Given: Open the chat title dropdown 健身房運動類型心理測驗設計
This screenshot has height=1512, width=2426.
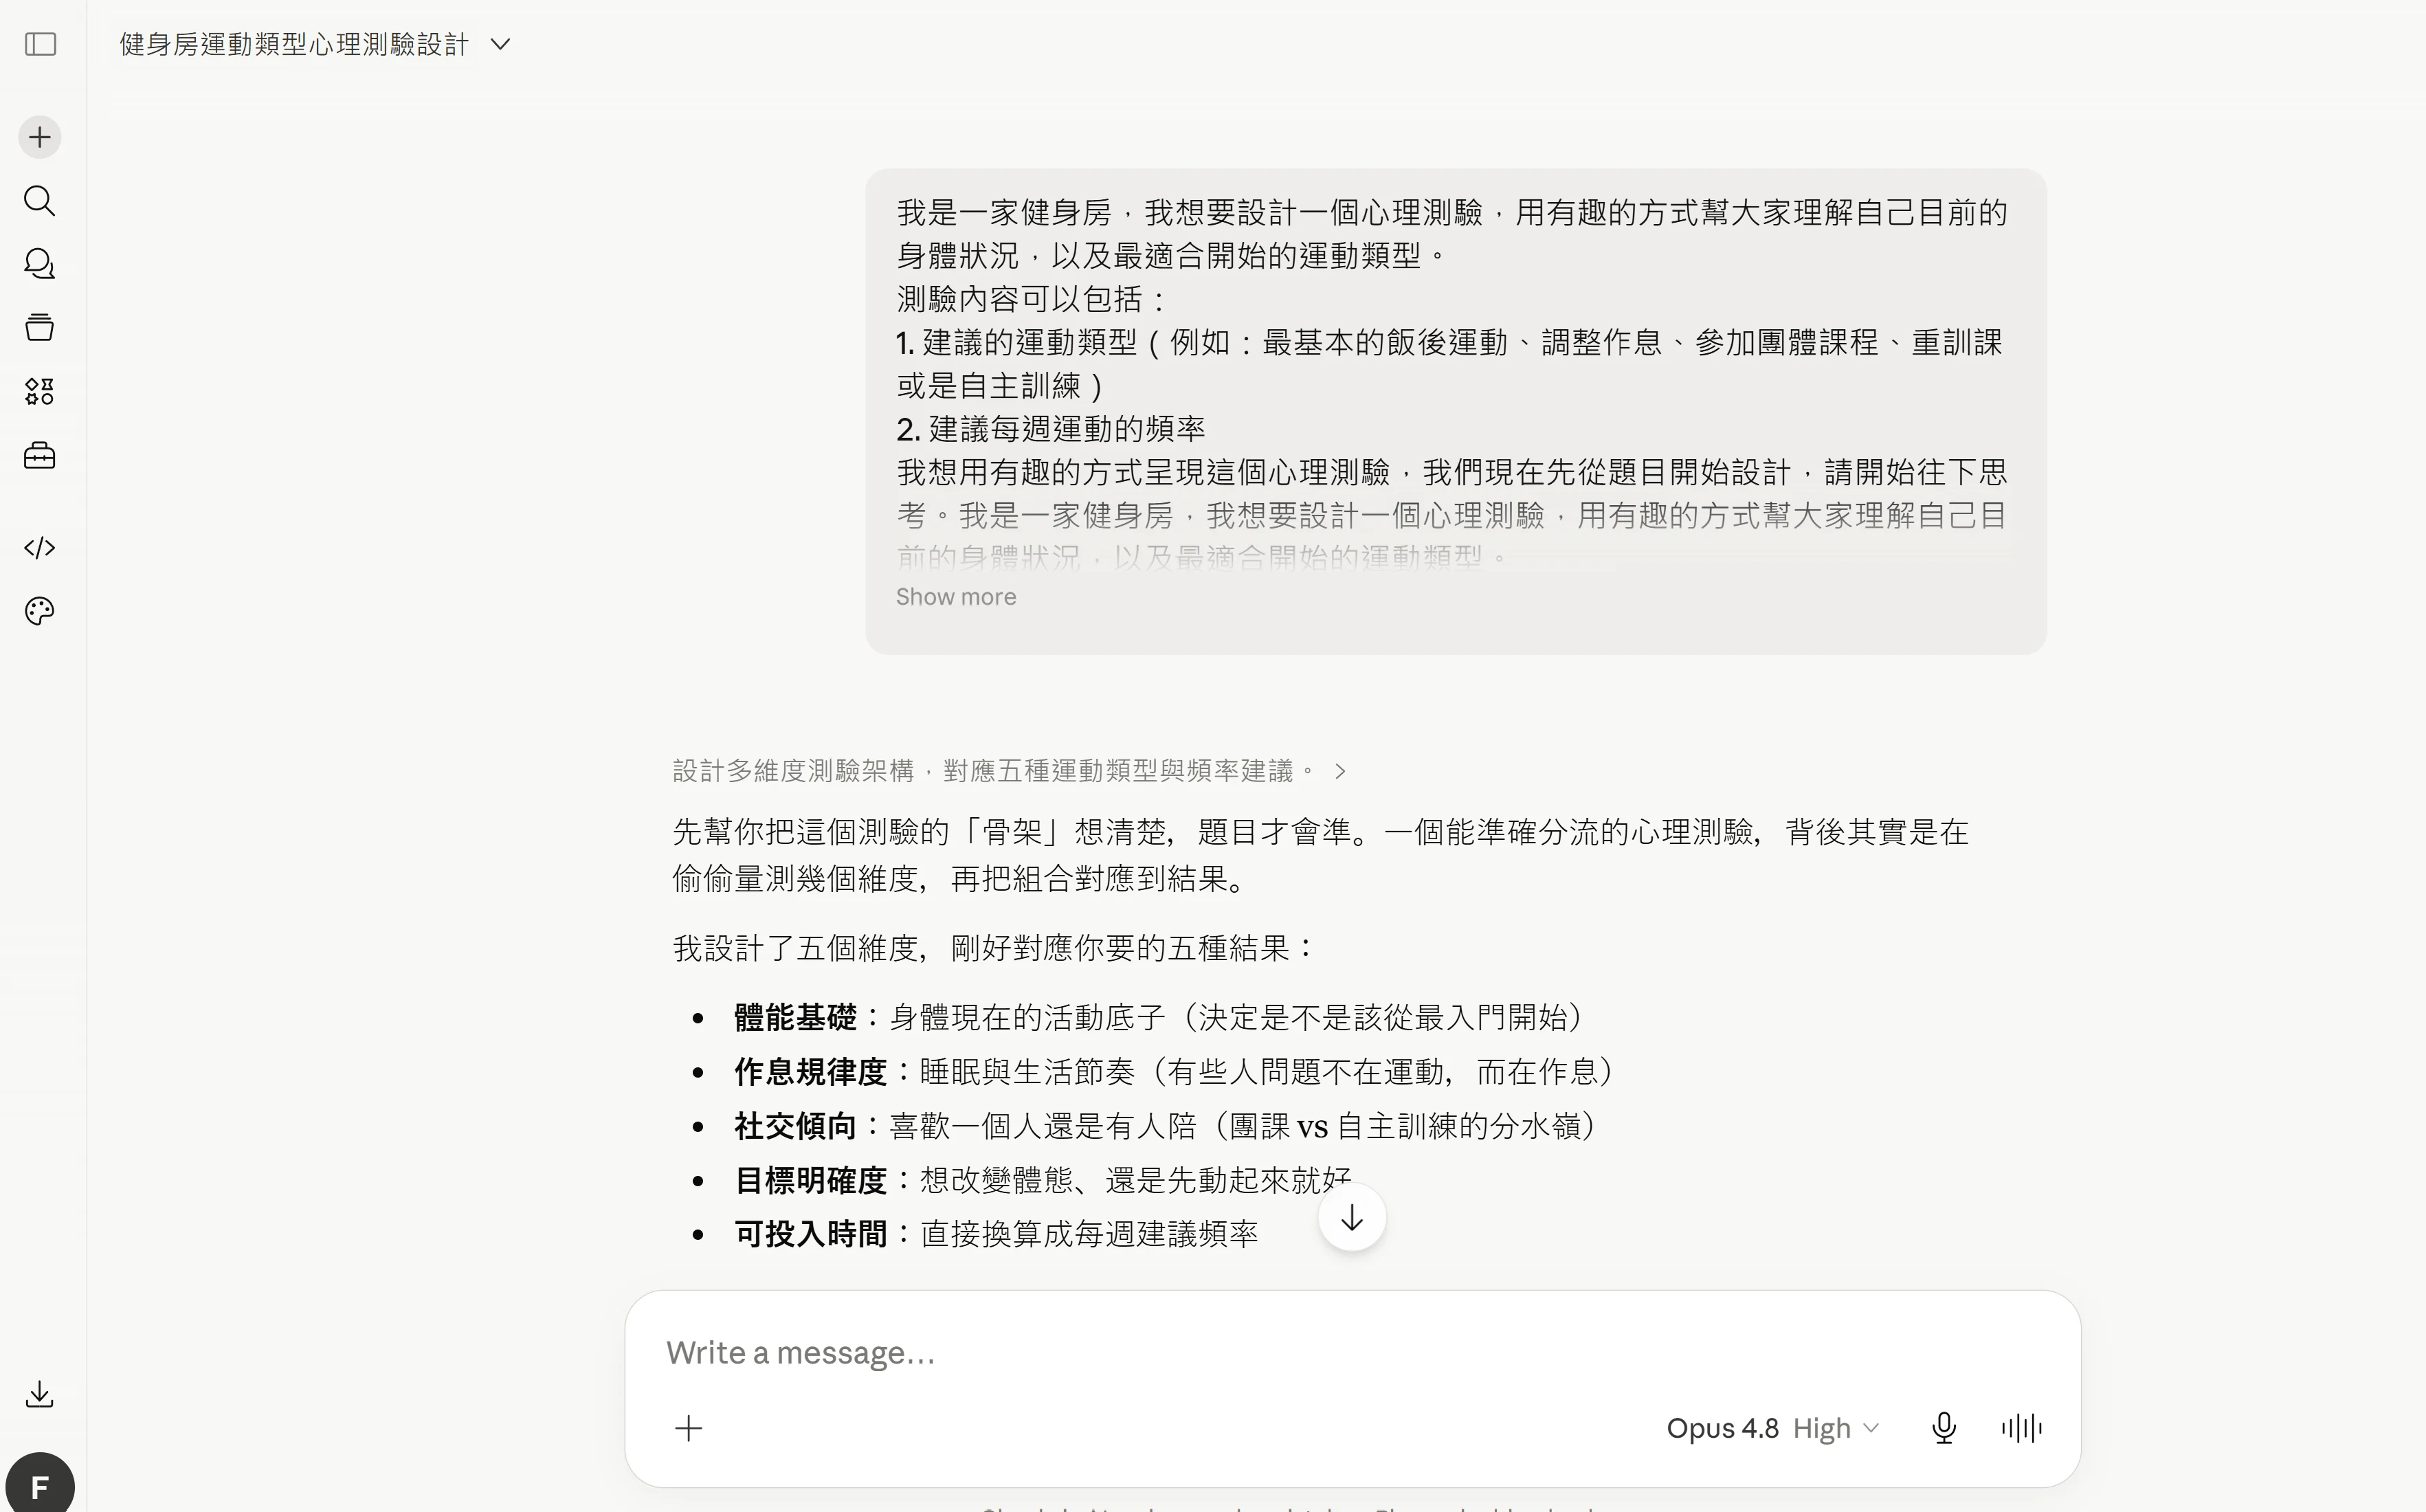Looking at the screenshot, I should (x=316, y=45).
